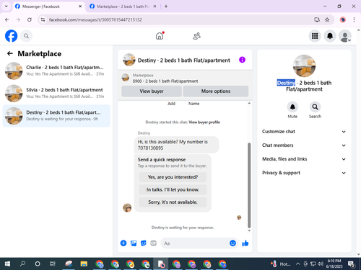Open the emoji picker in message box
Viewport: 361px width, 270px height.
click(x=232, y=243)
